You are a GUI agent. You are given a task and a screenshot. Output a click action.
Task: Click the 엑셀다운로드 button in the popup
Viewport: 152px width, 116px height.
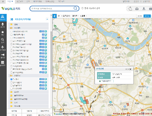tap(105, 81)
